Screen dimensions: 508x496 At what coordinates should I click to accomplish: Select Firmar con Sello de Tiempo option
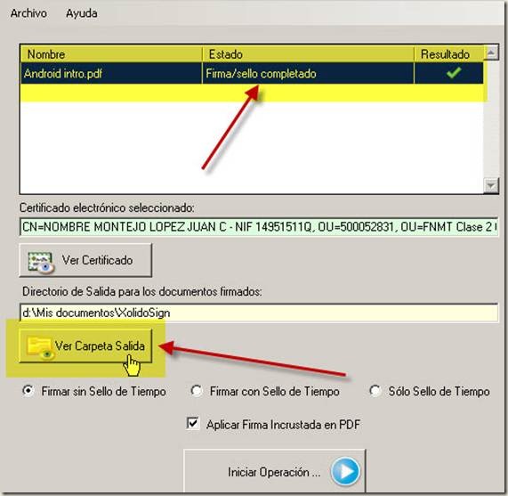pos(197,391)
